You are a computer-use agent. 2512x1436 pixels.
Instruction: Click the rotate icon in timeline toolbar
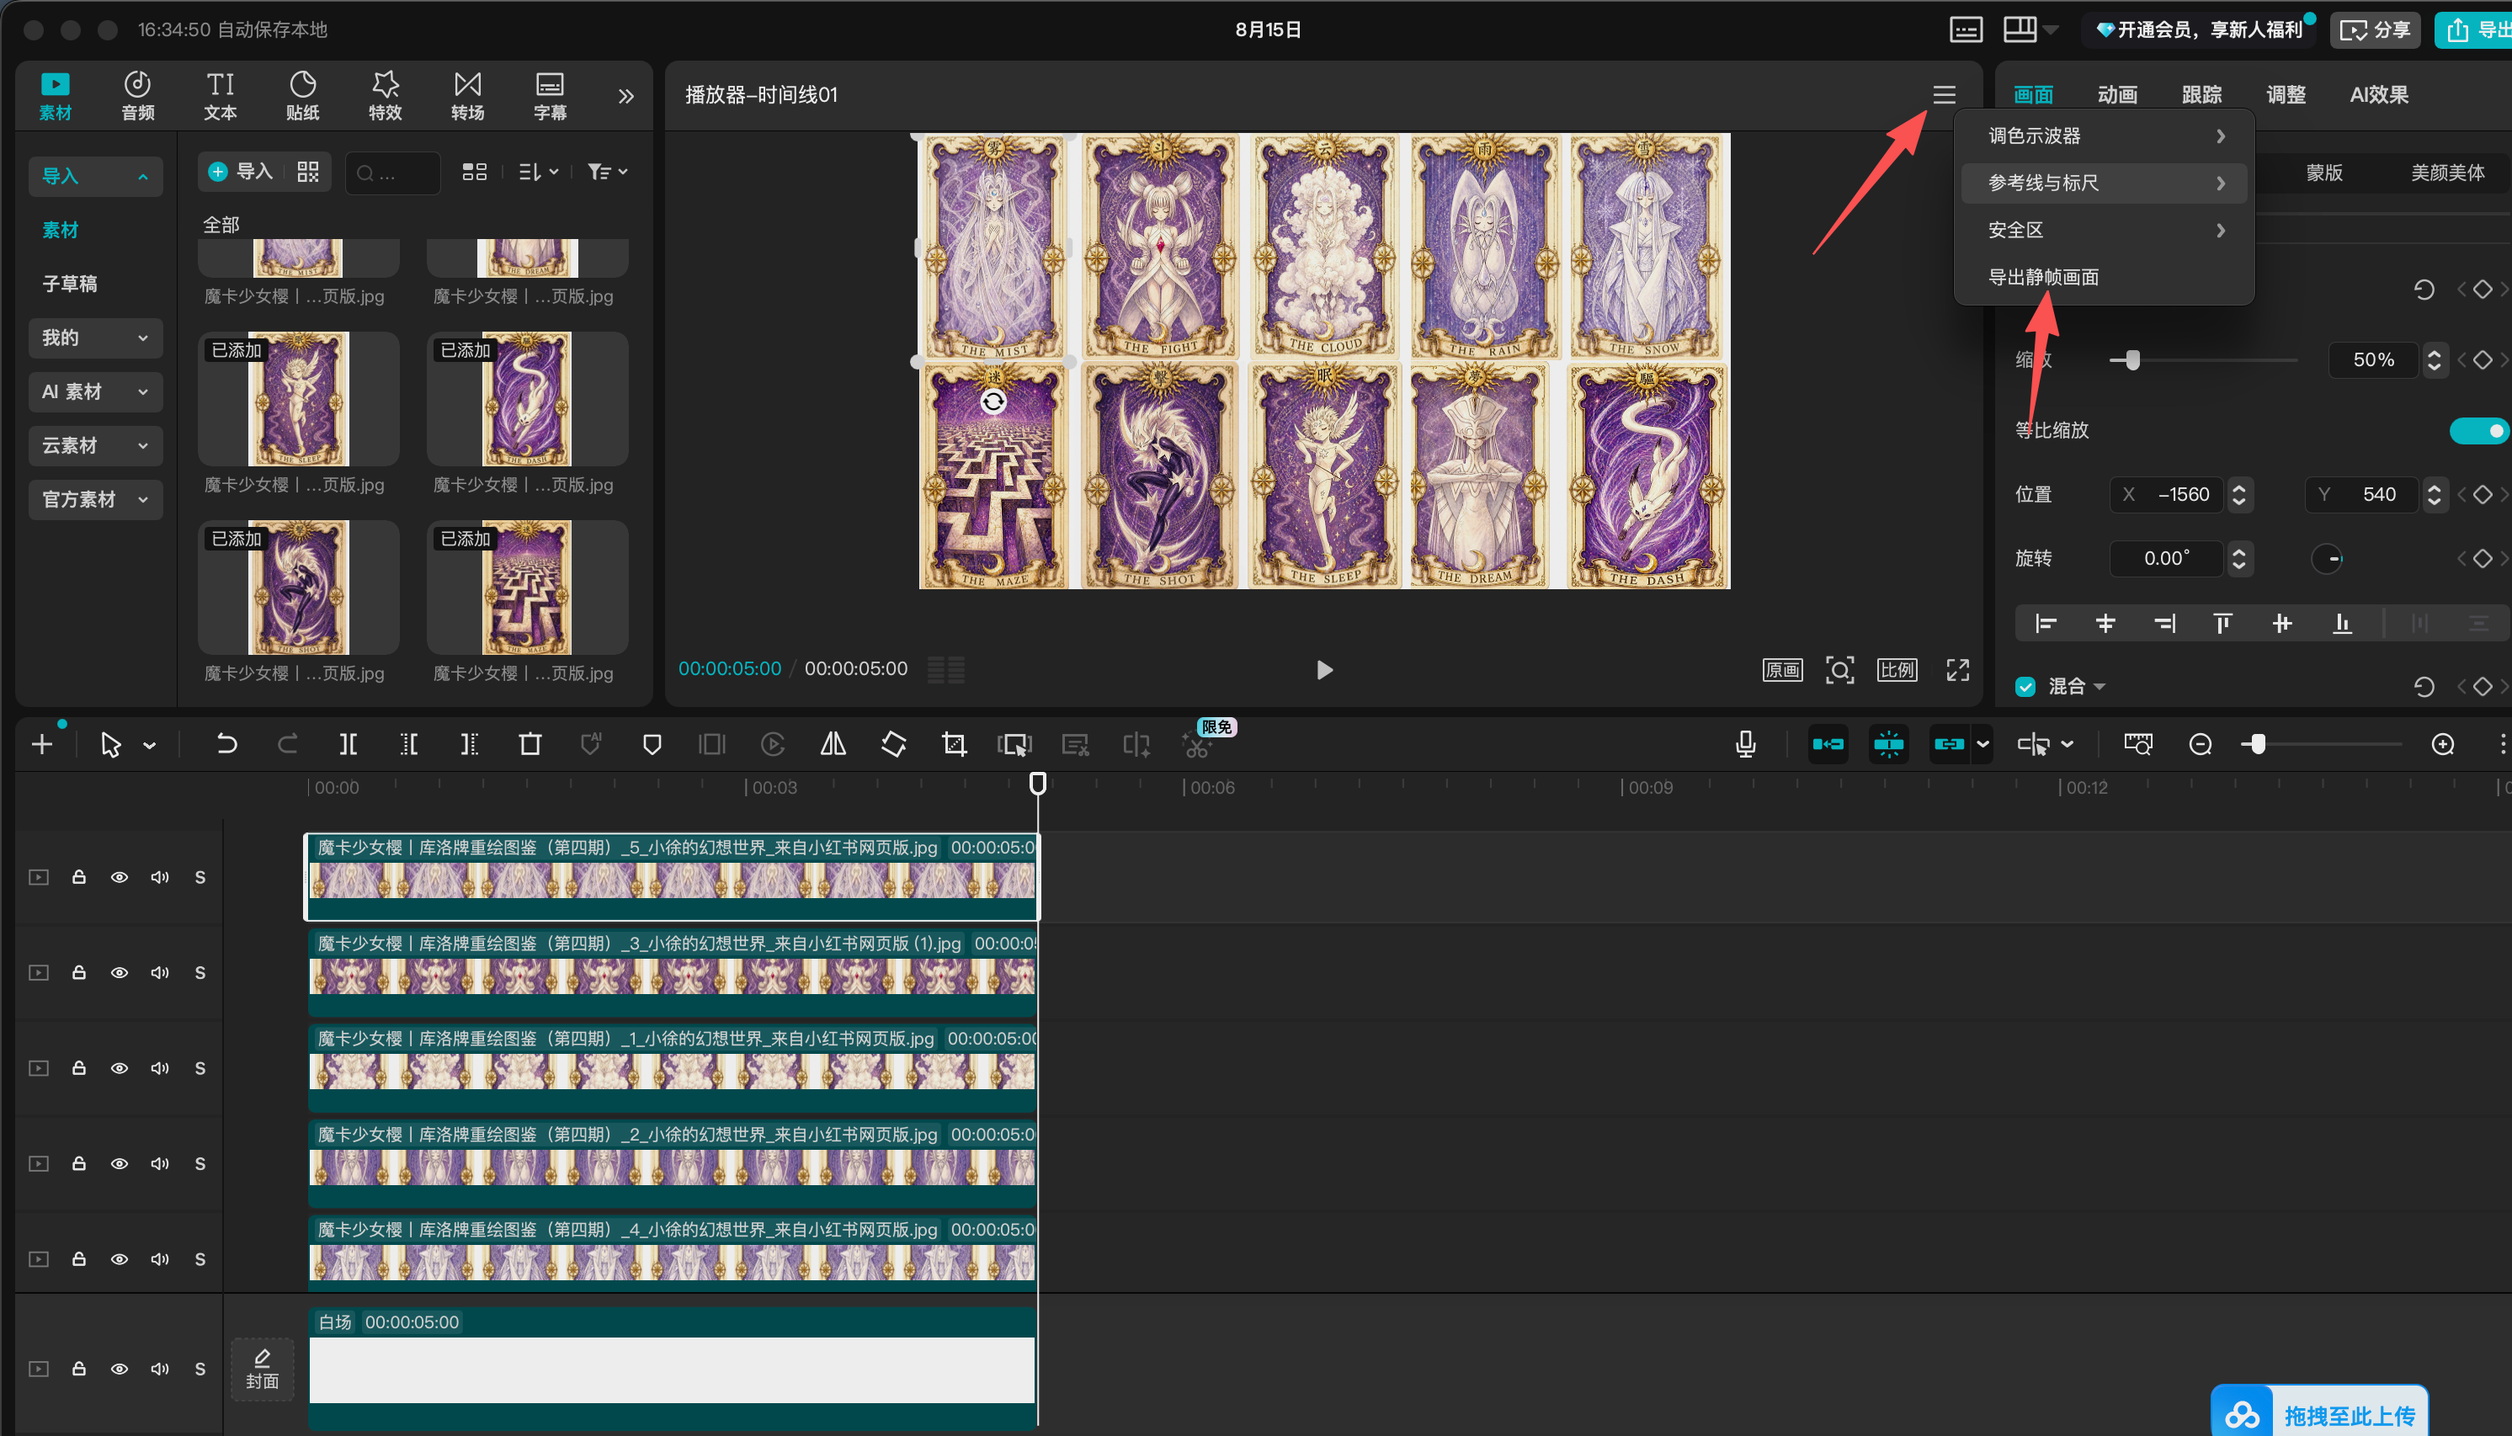click(893, 743)
